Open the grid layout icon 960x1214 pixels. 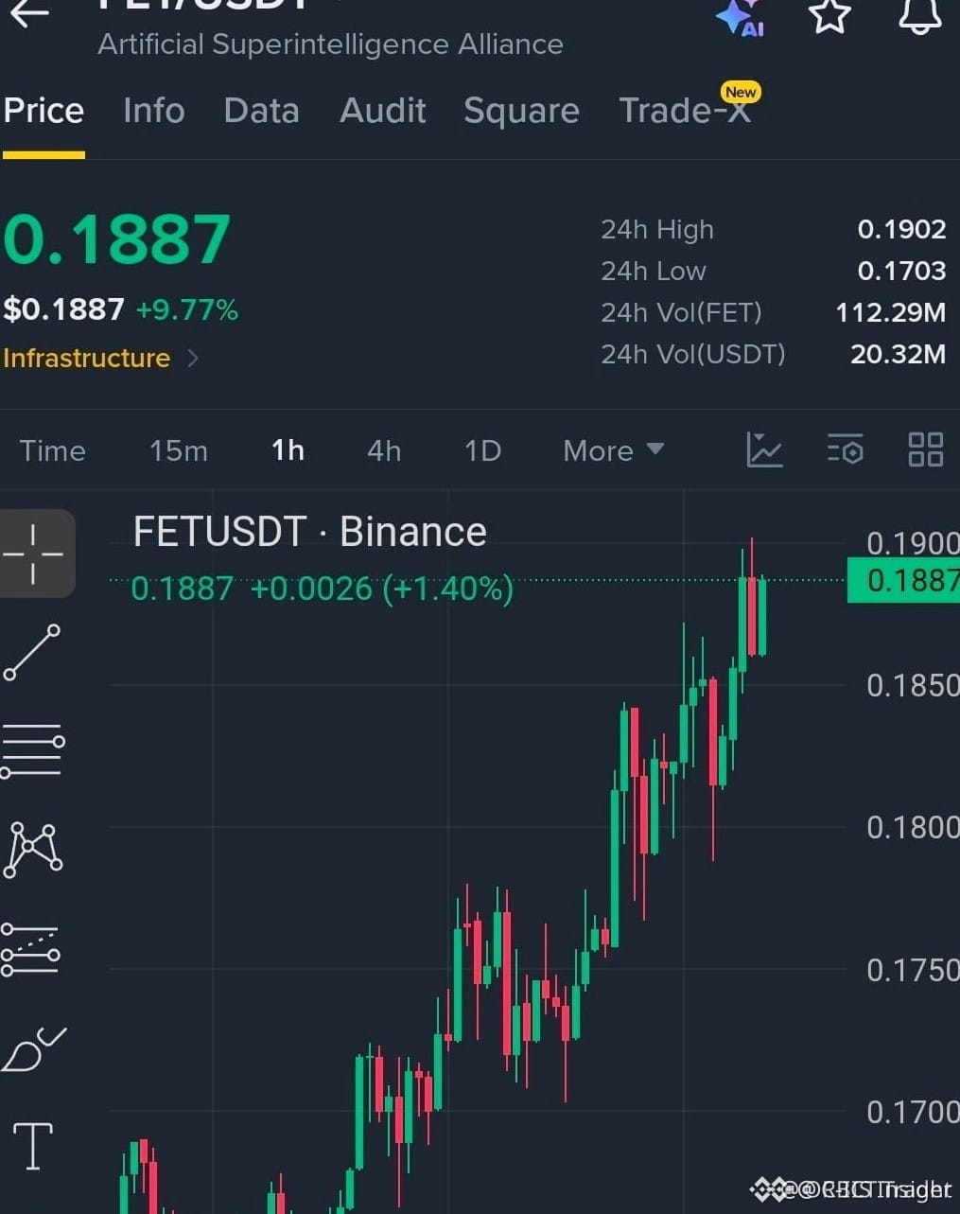tap(925, 449)
